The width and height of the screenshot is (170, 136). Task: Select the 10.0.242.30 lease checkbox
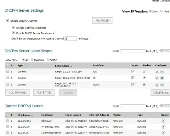click(x=8, y=127)
